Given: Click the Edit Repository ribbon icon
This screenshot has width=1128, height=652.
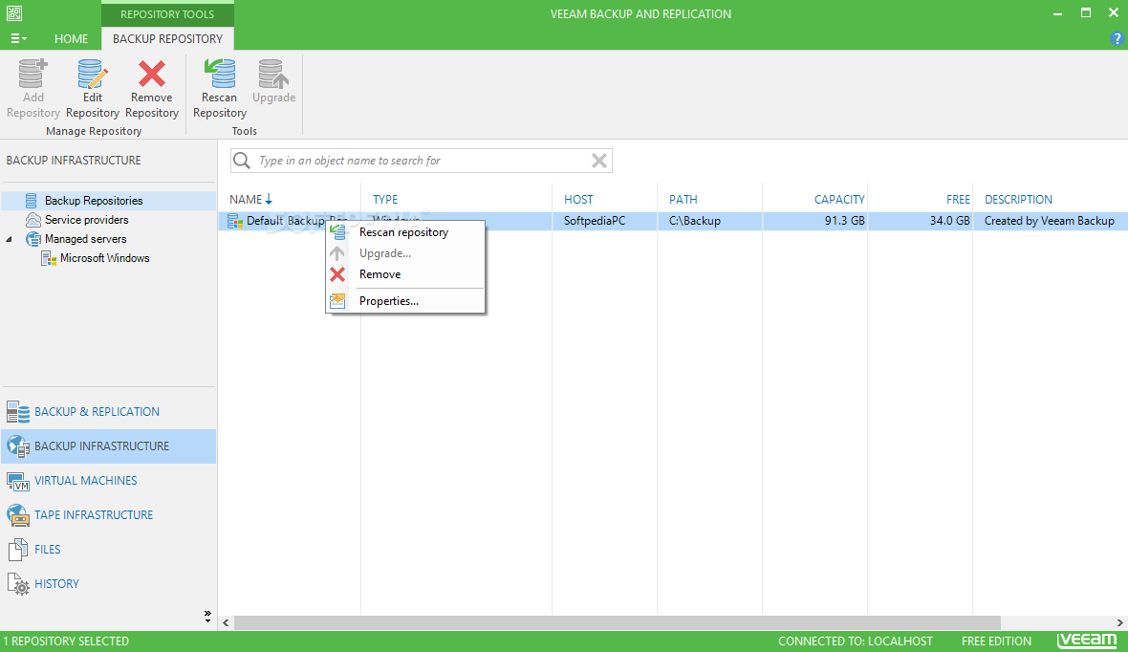Looking at the screenshot, I should 92,74.
